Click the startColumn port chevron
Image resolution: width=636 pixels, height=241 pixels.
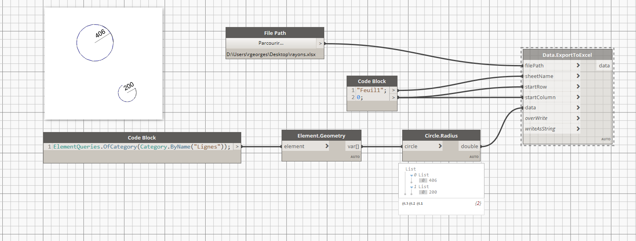point(578,97)
